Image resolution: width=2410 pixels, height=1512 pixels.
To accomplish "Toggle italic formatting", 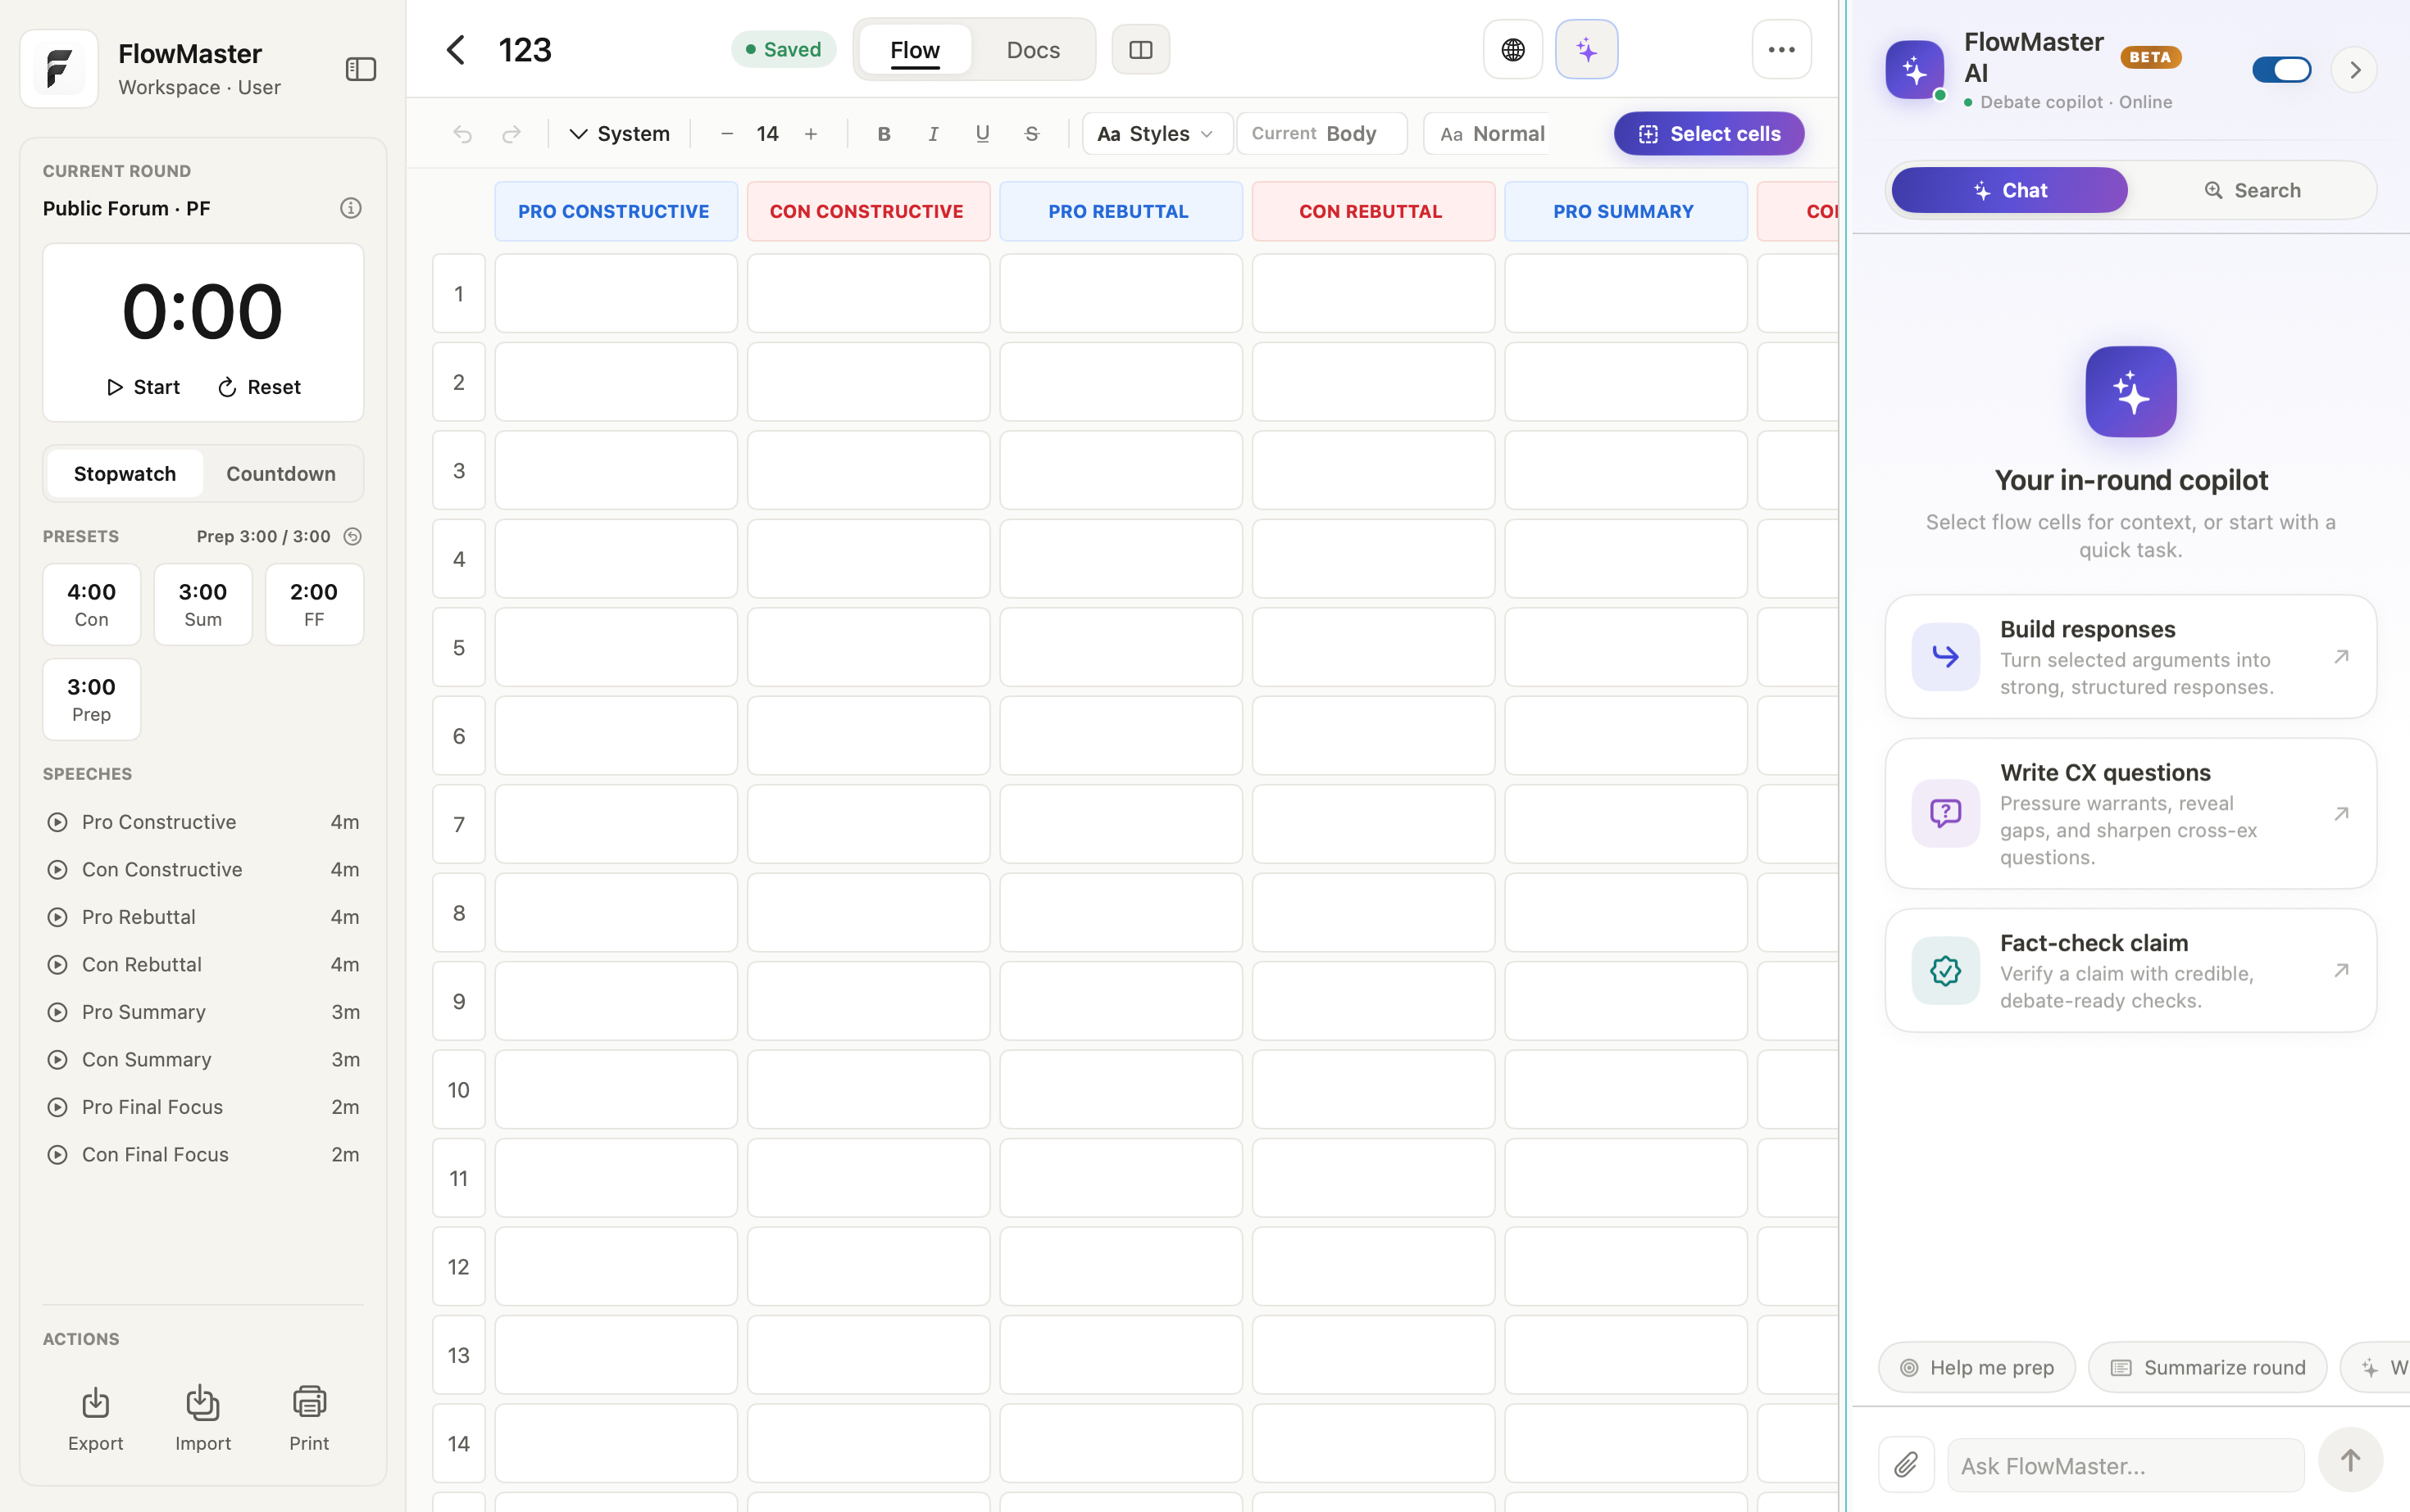I will [x=933, y=134].
